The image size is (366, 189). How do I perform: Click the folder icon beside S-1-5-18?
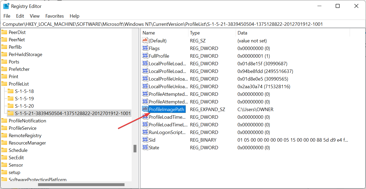coord(11,91)
